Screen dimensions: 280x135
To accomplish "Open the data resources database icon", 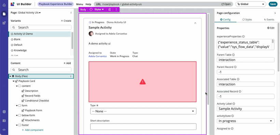I will coord(4,112).
